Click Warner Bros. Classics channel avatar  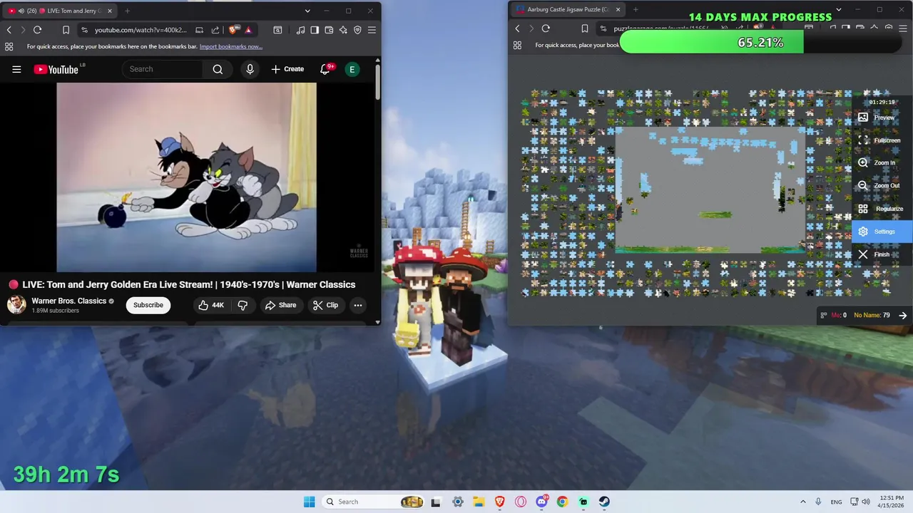coord(16,305)
